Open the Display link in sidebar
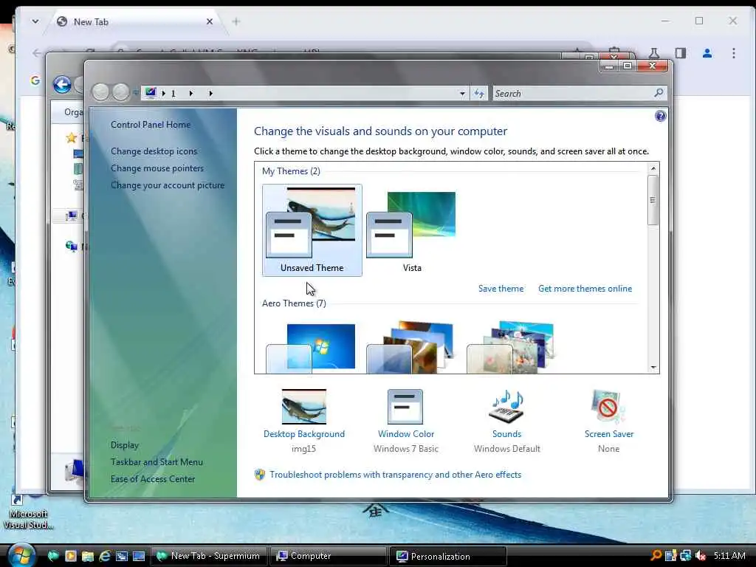This screenshot has height=567, width=756. (x=124, y=445)
